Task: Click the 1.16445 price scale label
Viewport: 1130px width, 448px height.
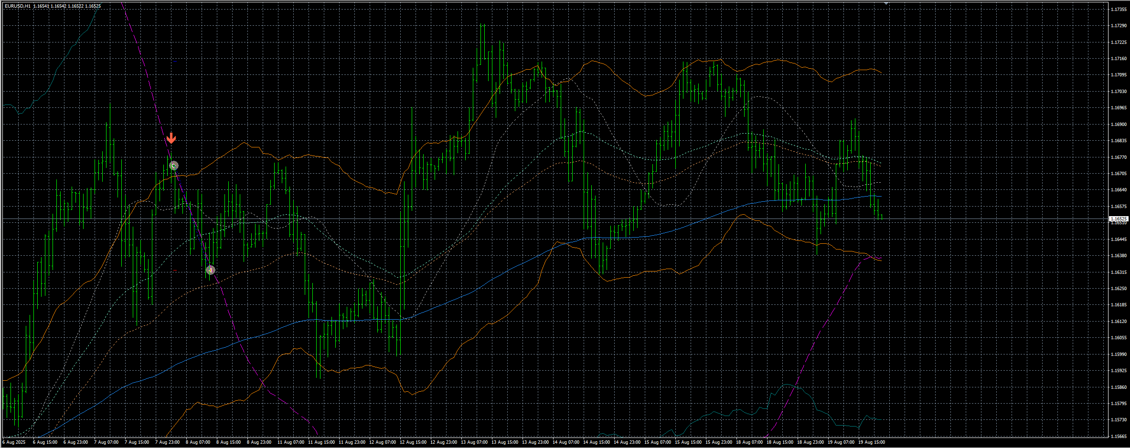Action: (x=1119, y=240)
